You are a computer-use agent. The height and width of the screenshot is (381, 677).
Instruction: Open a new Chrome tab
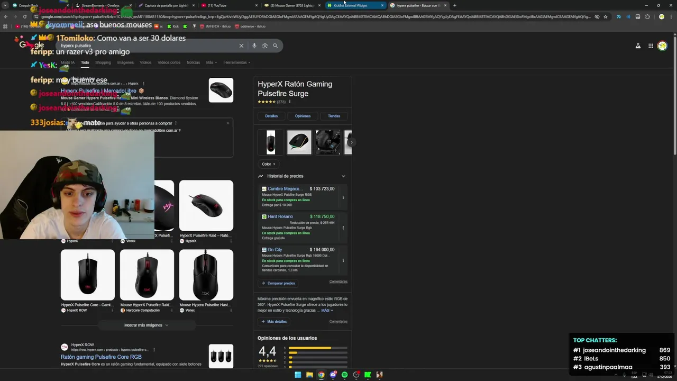click(454, 5)
